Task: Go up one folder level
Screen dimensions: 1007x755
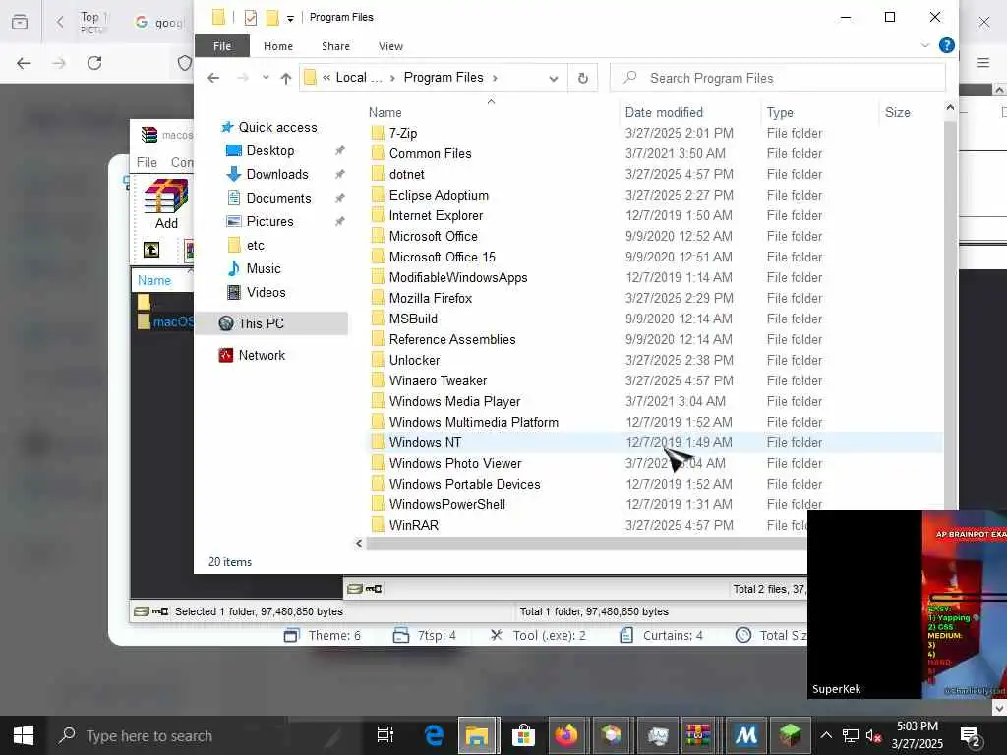Action: 286,78
